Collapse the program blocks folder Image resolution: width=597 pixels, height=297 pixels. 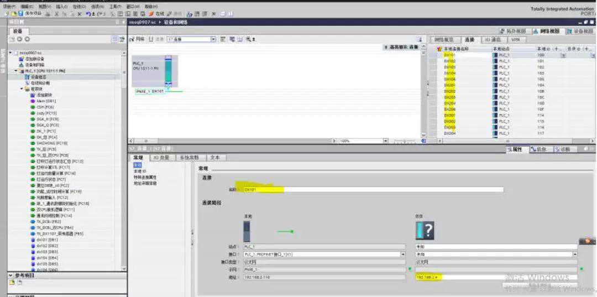click(x=22, y=89)
